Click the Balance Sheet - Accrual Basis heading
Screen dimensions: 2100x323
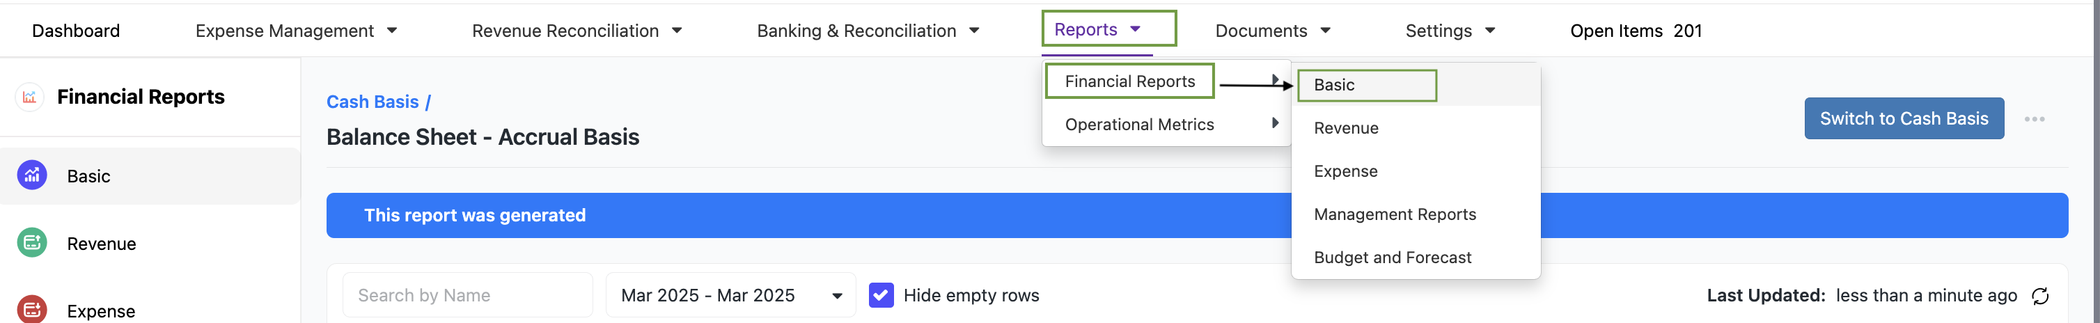(x=483, y=137)
